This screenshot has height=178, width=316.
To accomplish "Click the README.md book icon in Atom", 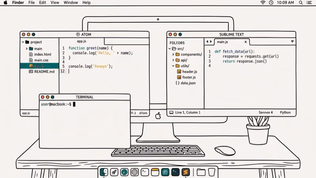I will (x=31, y=72).
